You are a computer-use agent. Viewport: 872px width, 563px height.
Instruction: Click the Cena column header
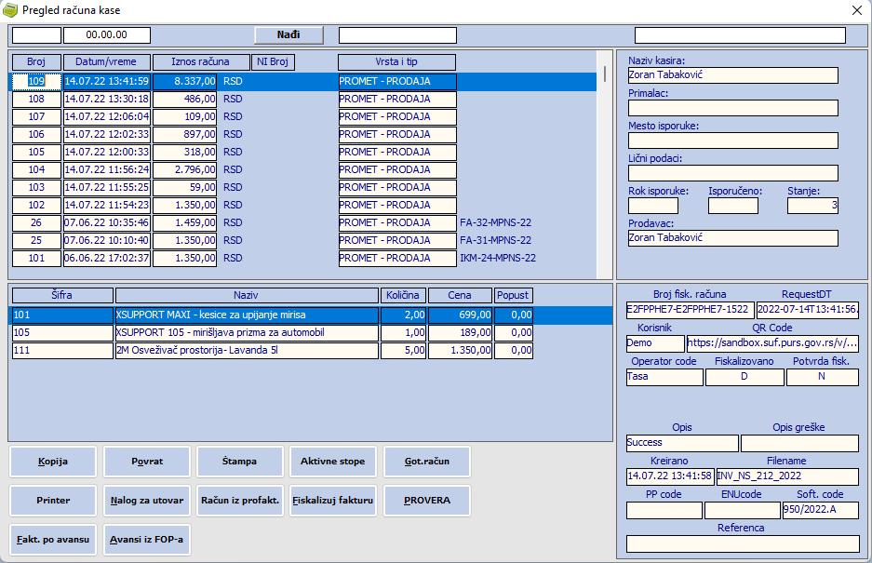(460, 295)
